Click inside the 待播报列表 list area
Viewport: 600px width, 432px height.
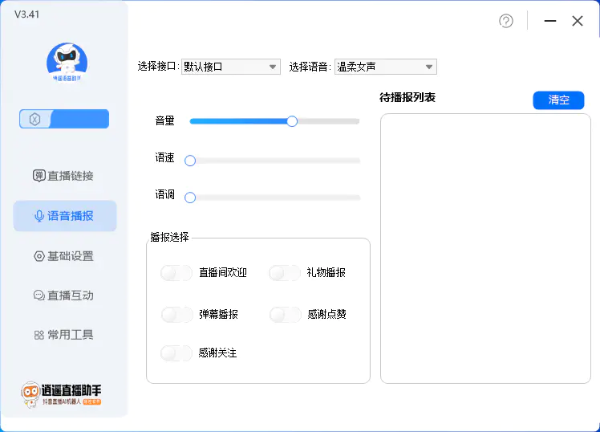[485, 249]
